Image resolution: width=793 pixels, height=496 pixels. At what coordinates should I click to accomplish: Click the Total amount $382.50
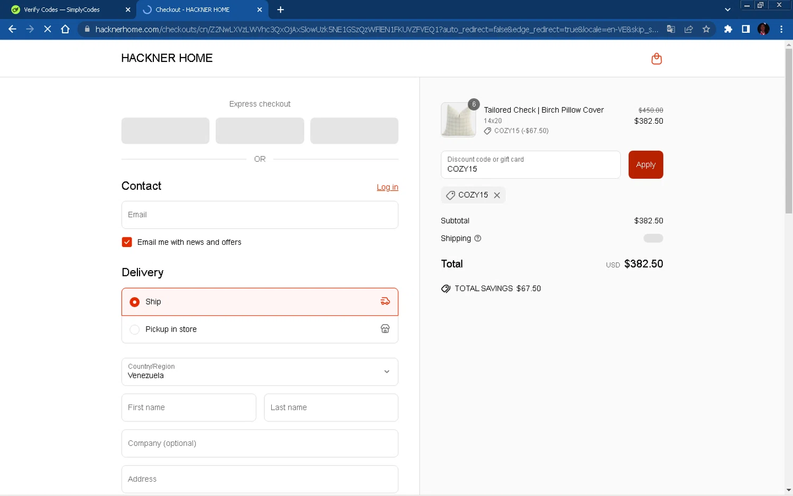click(x=643, y=264)
